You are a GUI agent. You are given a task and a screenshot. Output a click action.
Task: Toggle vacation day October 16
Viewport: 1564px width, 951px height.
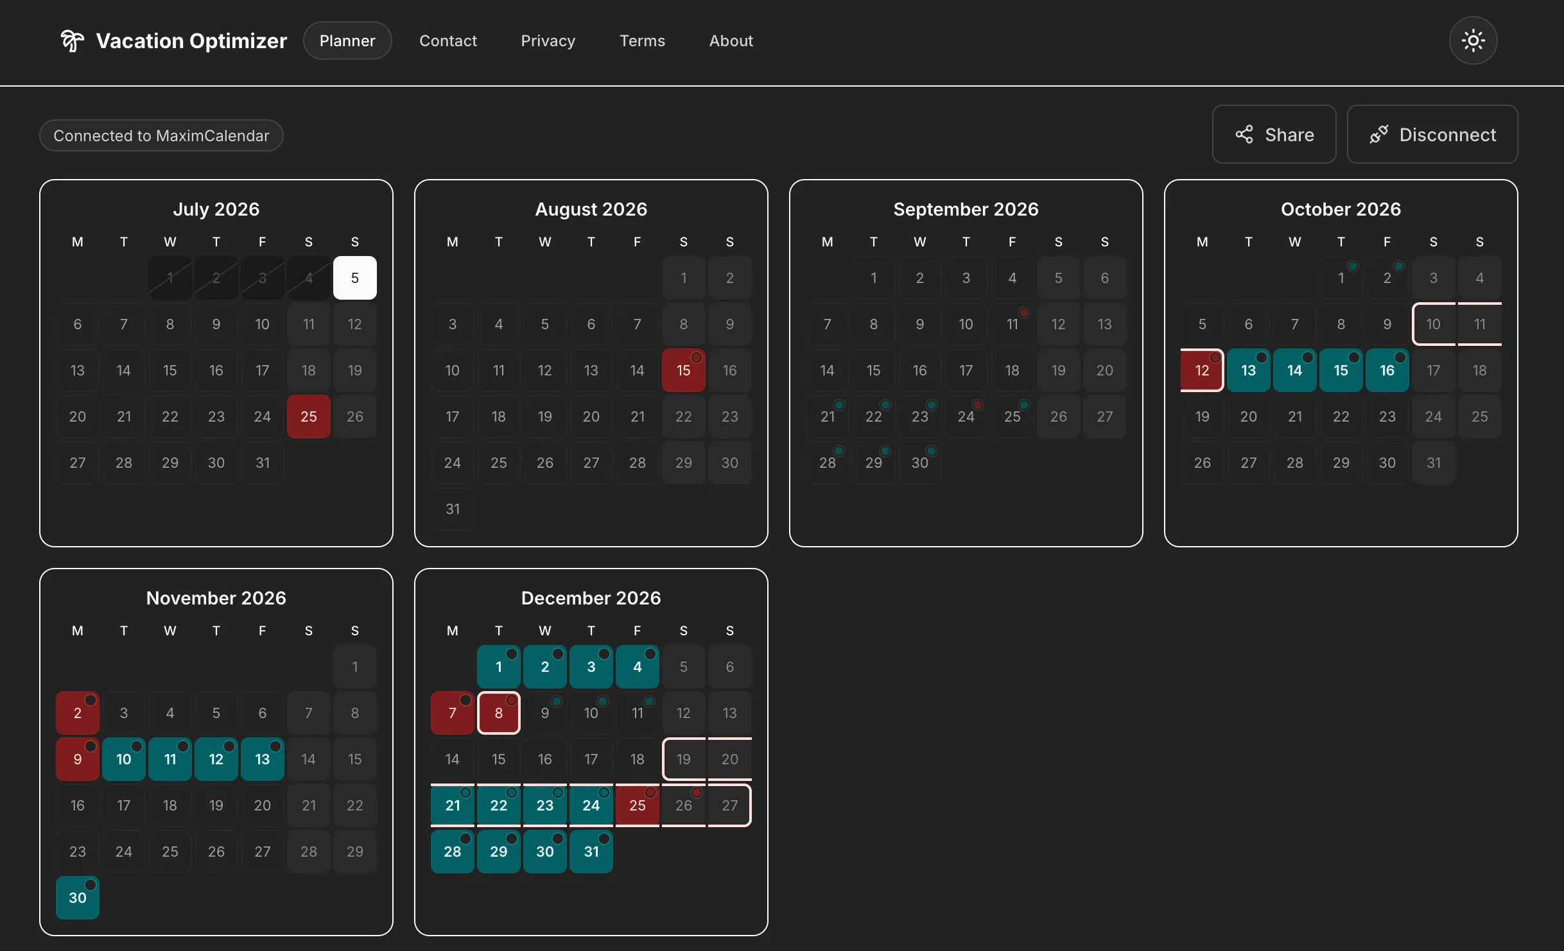[1387, 370]
